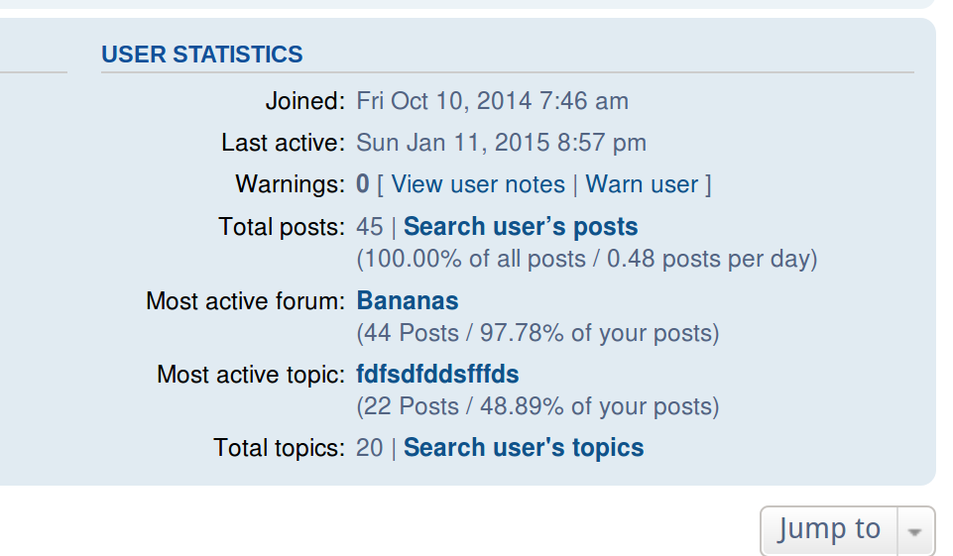This screenshot has width=953, height=556.
Task: Click the total posts number 45
Action: [370, 227]
